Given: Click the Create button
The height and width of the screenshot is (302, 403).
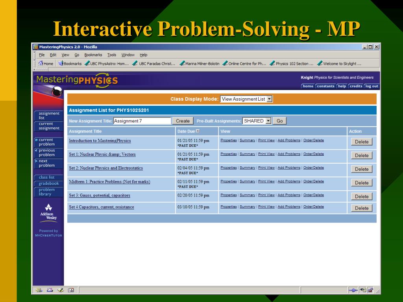Looking at the screenshot, I should click(x=183, y=121).
